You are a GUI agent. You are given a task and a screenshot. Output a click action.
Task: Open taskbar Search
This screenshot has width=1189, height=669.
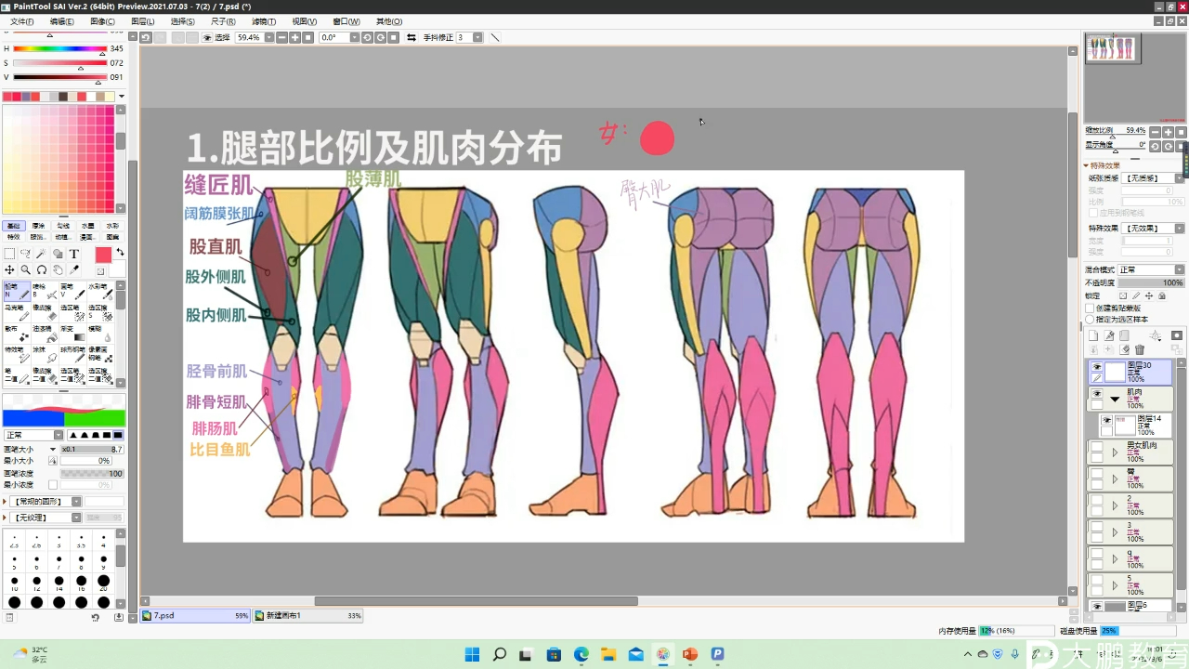pyautogui.click(x=499, y=654)
